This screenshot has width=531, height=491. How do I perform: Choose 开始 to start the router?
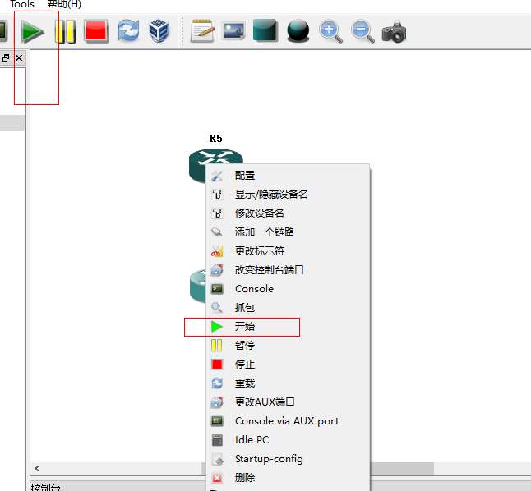click(287, 327)
